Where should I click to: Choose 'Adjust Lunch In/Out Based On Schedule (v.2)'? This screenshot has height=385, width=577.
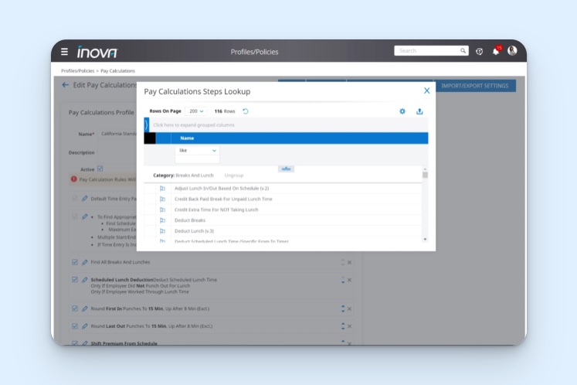222,189
